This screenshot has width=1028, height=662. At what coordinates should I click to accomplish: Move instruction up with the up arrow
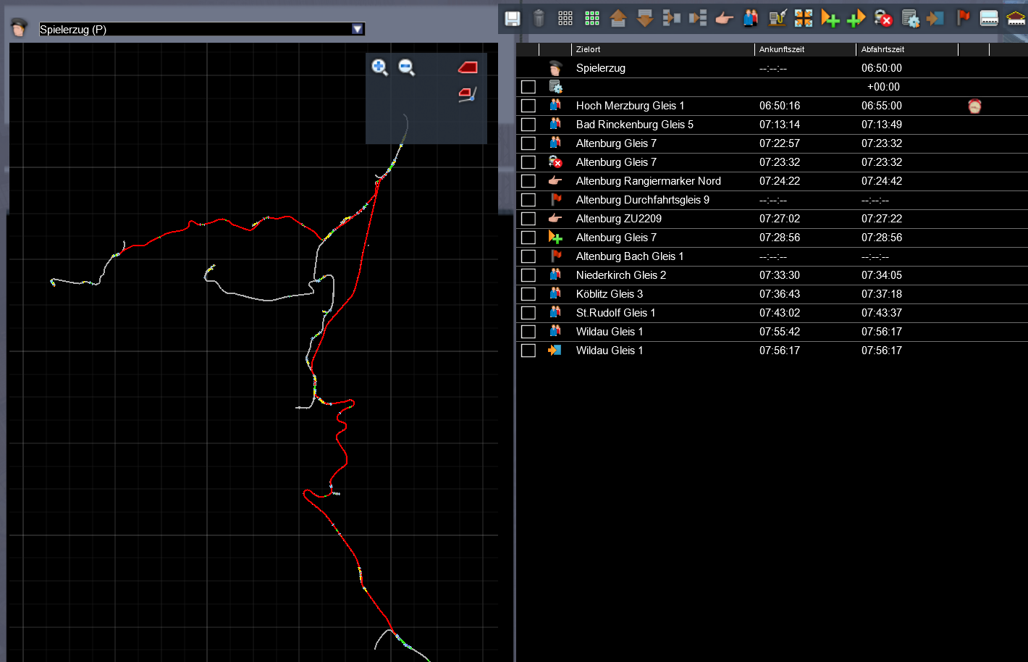(618, 19)
